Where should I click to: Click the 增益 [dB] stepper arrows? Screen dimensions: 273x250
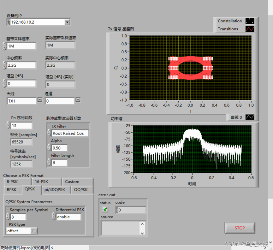(5, 83)
